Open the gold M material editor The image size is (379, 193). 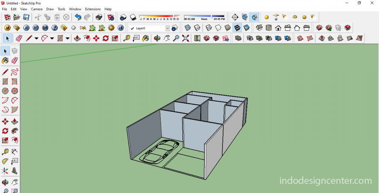(x=7, y=28)
